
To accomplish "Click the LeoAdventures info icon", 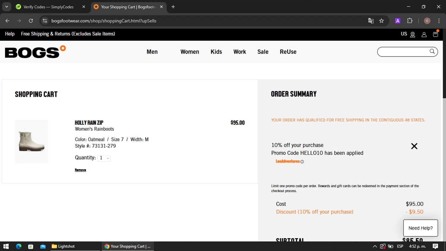I will pyautogui.click(x=302, y=162).
